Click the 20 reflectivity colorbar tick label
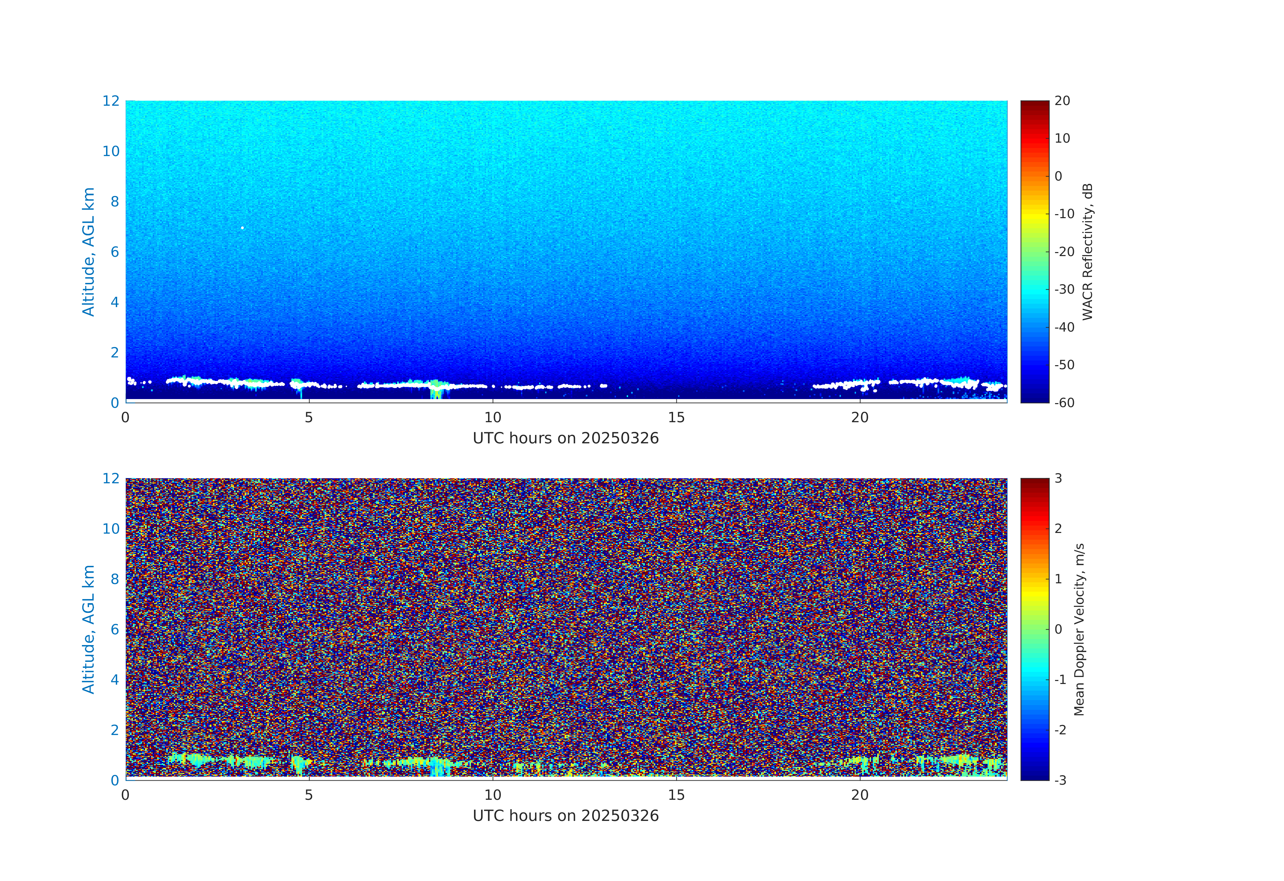 pyautogui.click(x=1062, y=101)
